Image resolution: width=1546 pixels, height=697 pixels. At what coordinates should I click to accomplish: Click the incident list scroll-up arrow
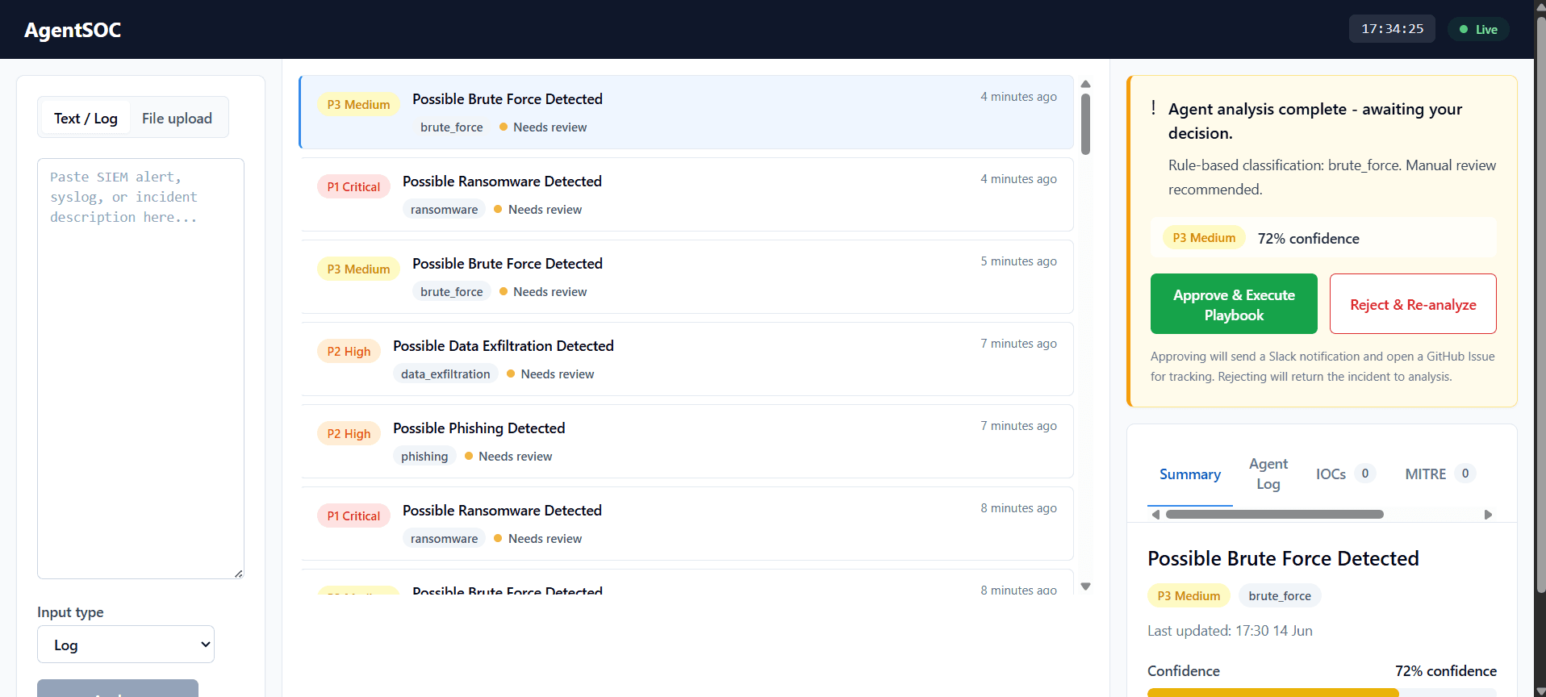click(x=1086, y=84)
